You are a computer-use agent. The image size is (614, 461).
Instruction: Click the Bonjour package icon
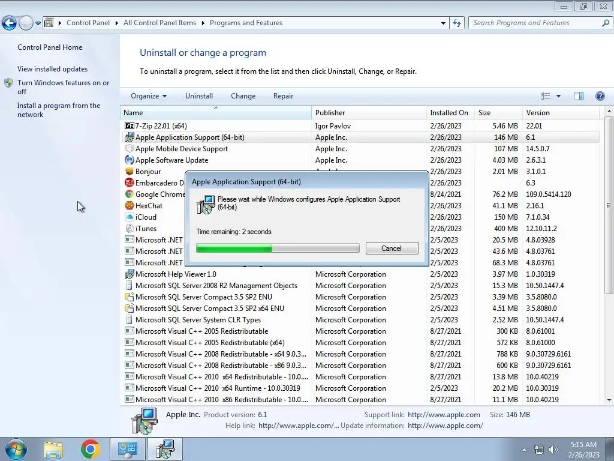pyautogui.click(x=129, y=171)
